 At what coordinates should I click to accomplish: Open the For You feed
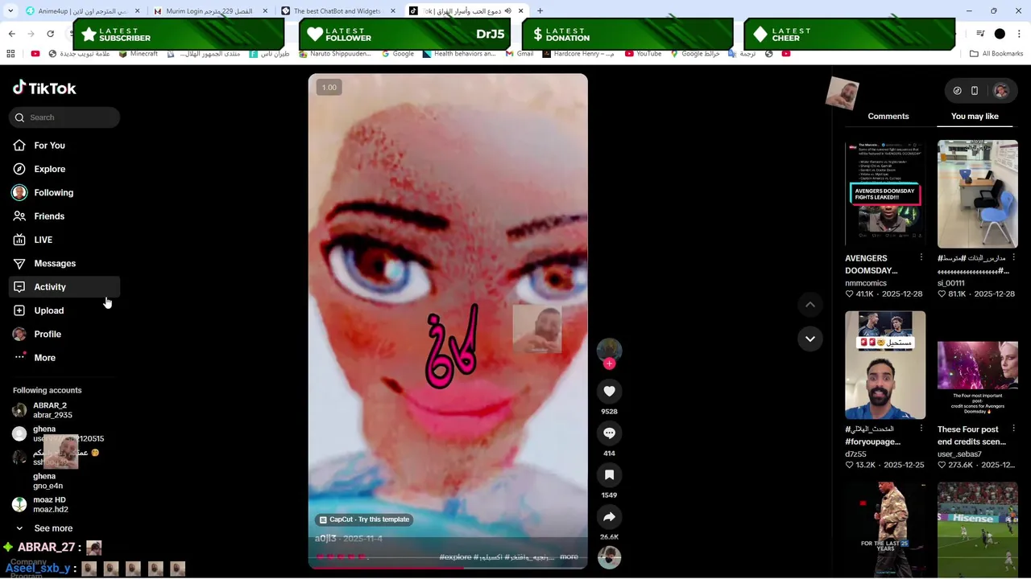[64, 146]
